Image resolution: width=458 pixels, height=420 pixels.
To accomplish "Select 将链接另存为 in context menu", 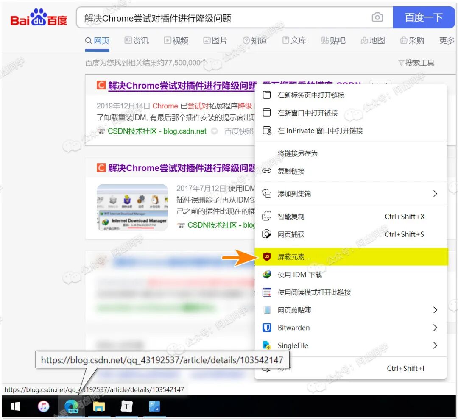I will point(351,153).
